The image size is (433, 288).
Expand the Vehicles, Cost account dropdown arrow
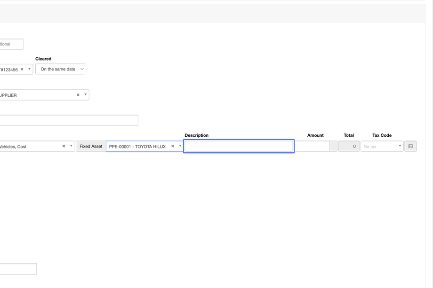pyautogui.click(x=71, y=146)
